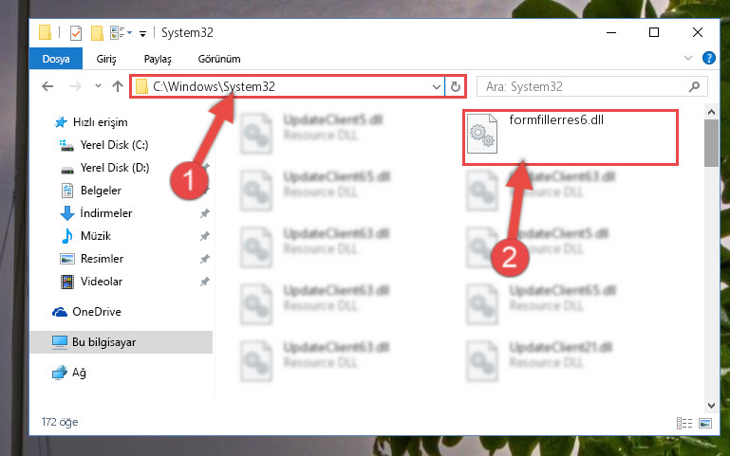Open the Görünüm ribbon tab

(219, 59)
